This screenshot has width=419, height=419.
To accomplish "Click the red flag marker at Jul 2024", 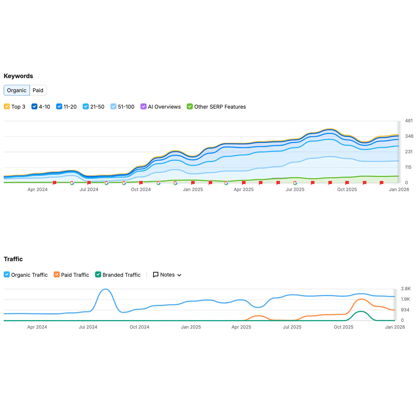I will 89,183.
